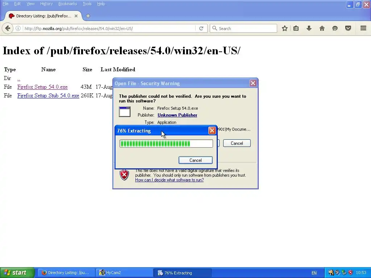Screen dimensions: 371x278
Task: Click the 10:53 system clock
Action: point(361,273)
